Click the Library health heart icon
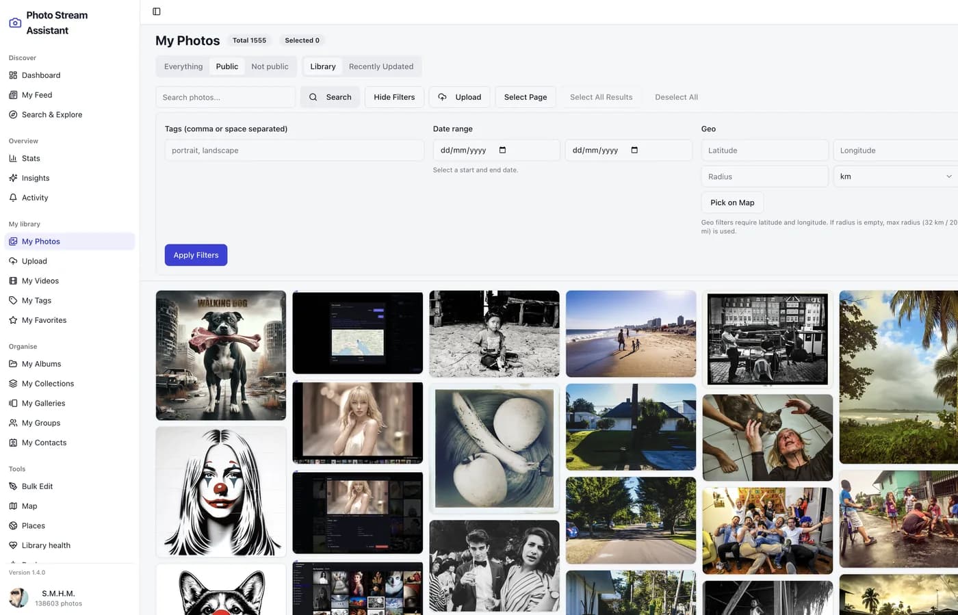958x615 pixels. tap(13, 545)
